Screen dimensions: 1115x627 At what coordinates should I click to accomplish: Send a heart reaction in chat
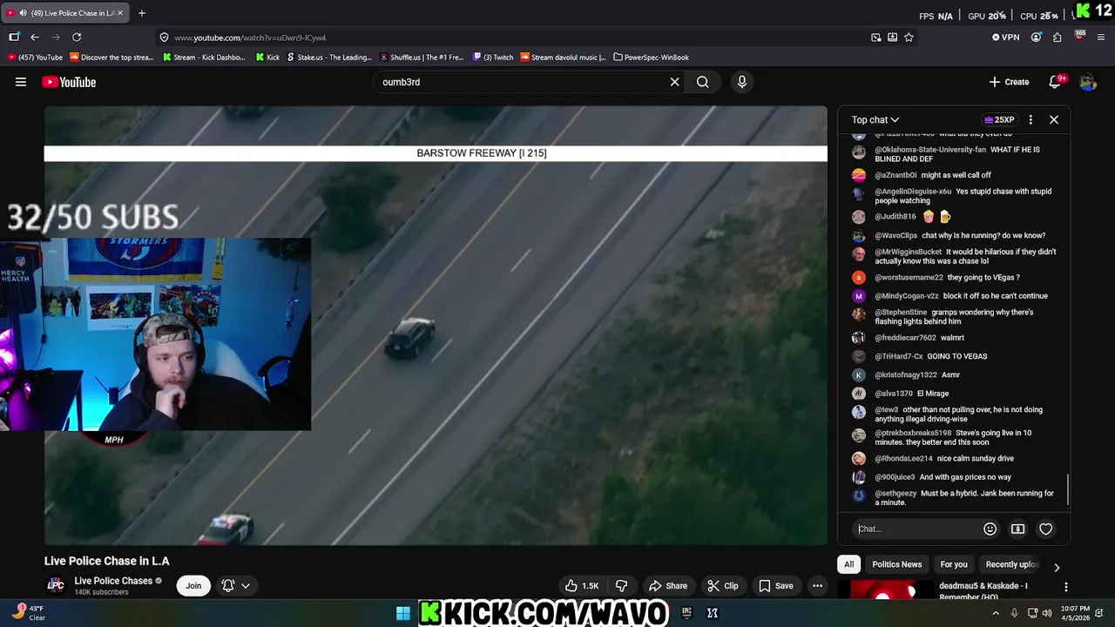1046,529
